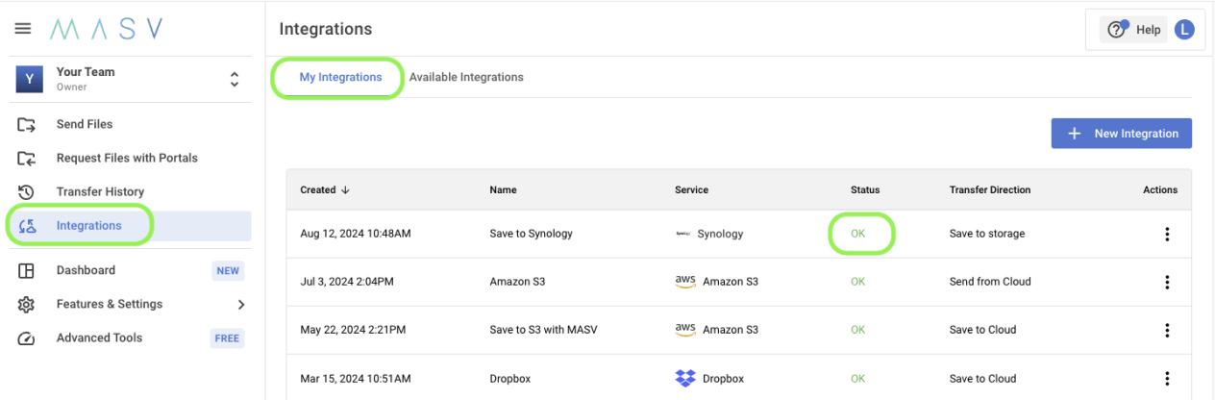
Task: Open actions menu for Save to S3 with MASV
Action: (1167, 330)
